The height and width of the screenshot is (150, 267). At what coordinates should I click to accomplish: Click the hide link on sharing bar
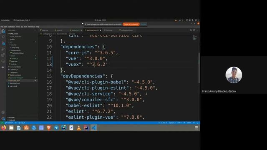(144, 24)
